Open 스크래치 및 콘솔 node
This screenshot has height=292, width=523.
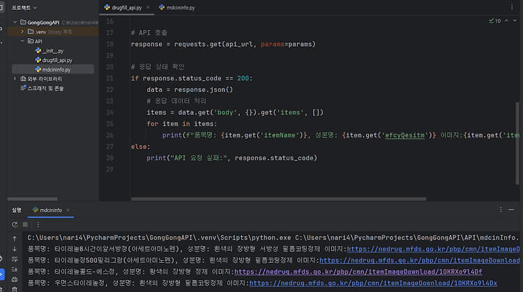tap(42, 88)
